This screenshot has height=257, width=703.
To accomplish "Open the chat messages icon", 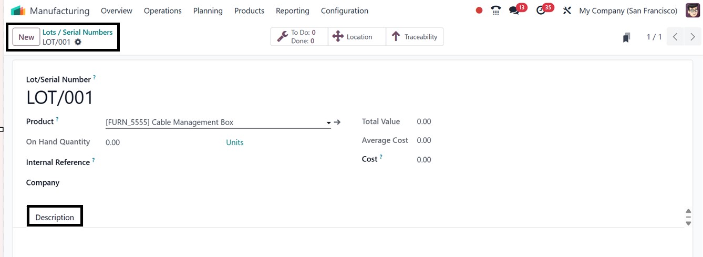I will [514, 11].
